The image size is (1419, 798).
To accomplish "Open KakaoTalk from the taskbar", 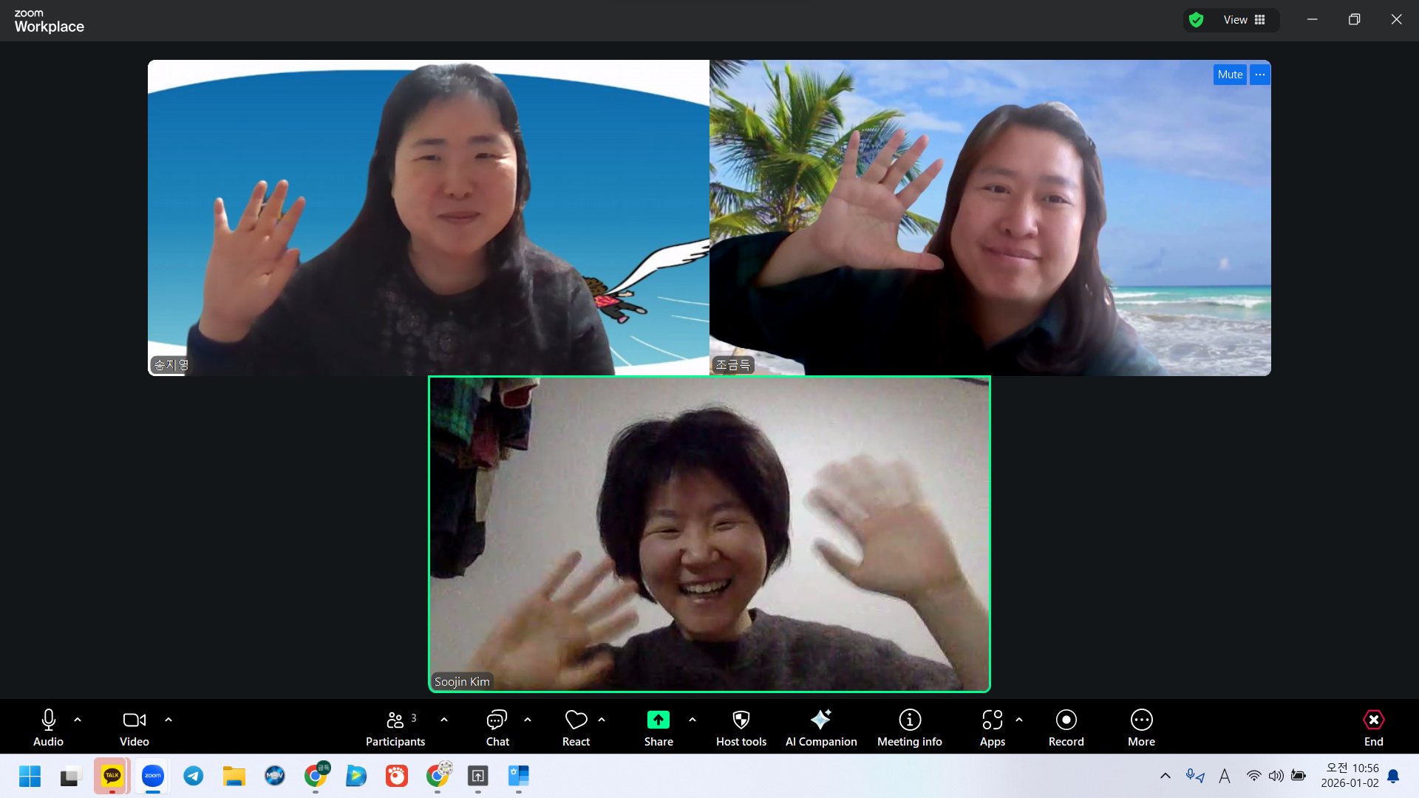I will pyautogui.click(x=112, y=776).
